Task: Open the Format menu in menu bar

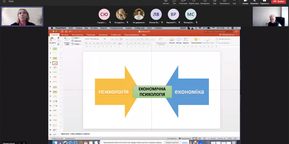Action: [103, 28]
